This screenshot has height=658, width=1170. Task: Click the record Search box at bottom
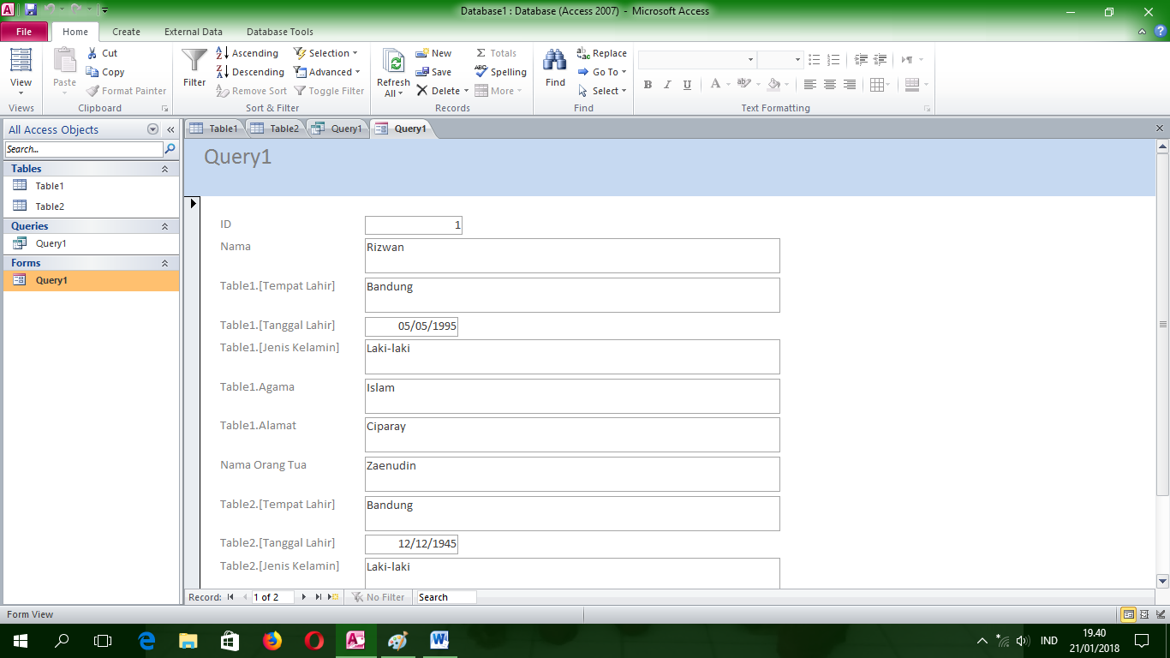(445, 597)
